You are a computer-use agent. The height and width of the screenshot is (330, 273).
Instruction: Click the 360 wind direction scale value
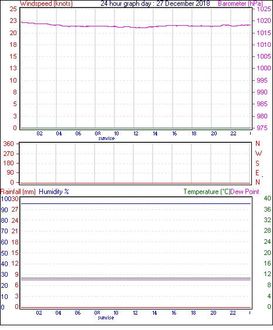click(8, 144)
